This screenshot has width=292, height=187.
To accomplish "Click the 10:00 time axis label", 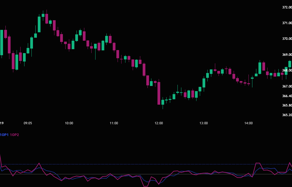I will point(69,123).
